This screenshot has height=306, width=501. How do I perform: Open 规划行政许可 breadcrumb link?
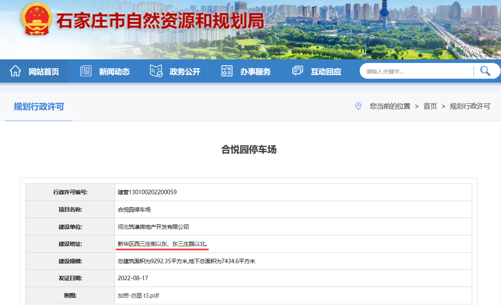[470, 106]
